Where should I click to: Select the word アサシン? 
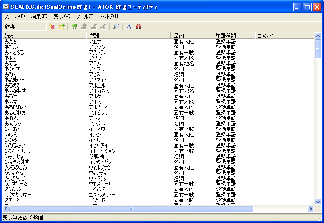pos(97,47)
